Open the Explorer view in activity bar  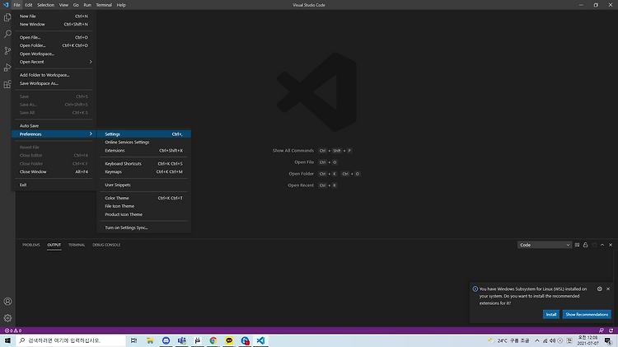coord(7,17)
